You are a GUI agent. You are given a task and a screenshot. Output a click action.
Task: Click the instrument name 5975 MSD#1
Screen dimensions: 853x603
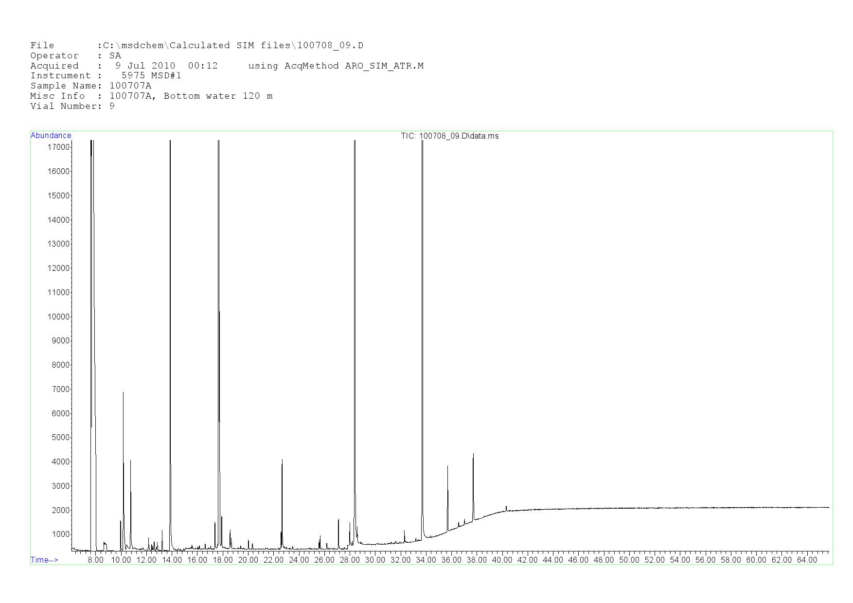coord(151,76)
